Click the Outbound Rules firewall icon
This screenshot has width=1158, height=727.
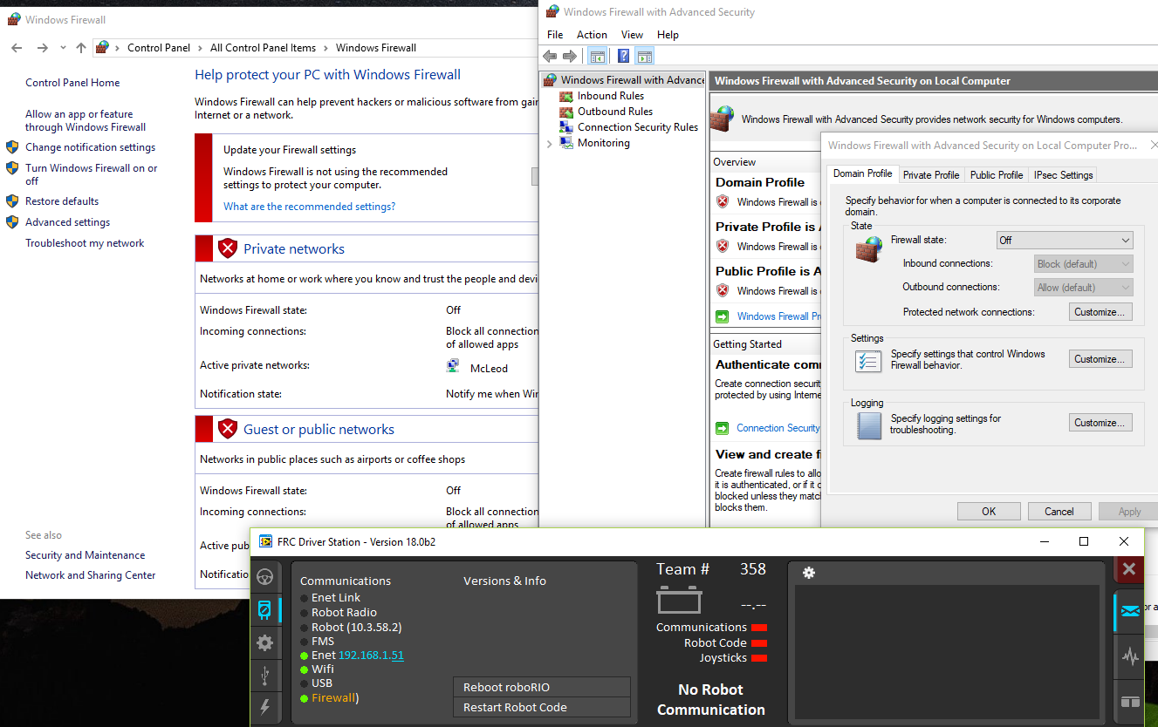click(566, 112)
